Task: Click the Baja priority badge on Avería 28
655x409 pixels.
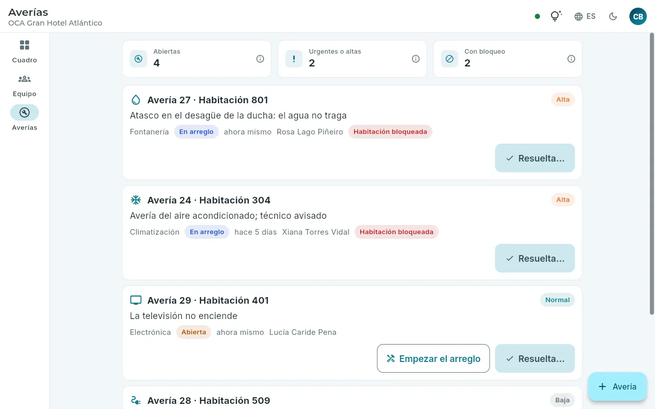Action: click(x=562, y=400)
